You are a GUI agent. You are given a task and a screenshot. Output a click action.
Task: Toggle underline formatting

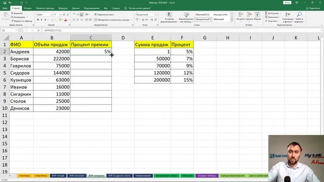[45, 20]
